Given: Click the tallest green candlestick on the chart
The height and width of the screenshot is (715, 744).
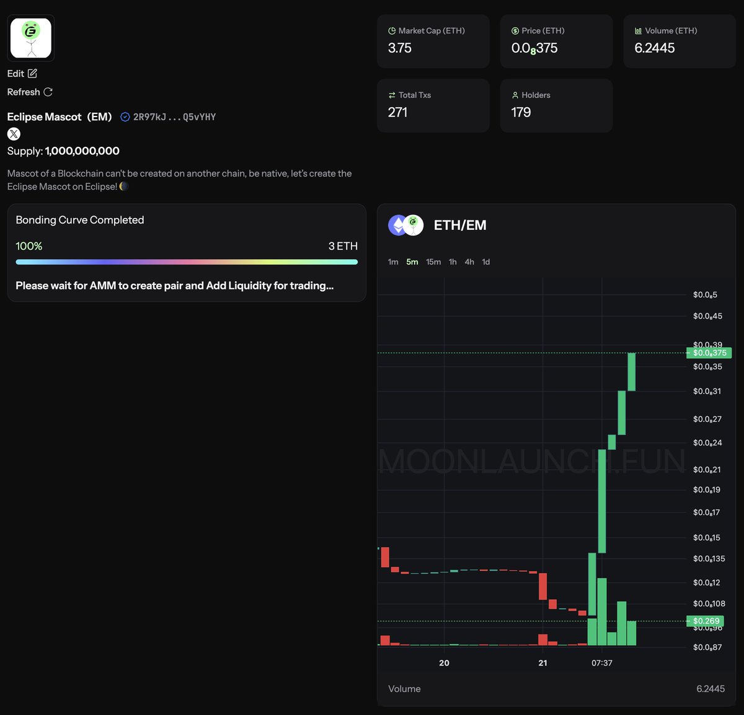Looking at the screenshot, I should coord(602,501).
